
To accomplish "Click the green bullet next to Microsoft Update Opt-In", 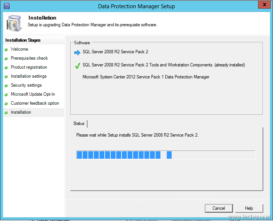I will [6, 95].
